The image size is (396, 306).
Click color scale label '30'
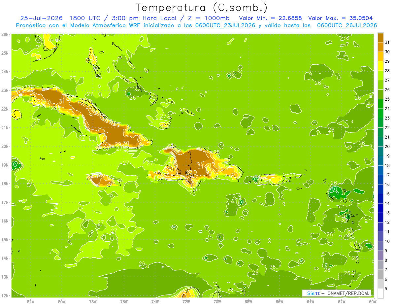point(387,52)
